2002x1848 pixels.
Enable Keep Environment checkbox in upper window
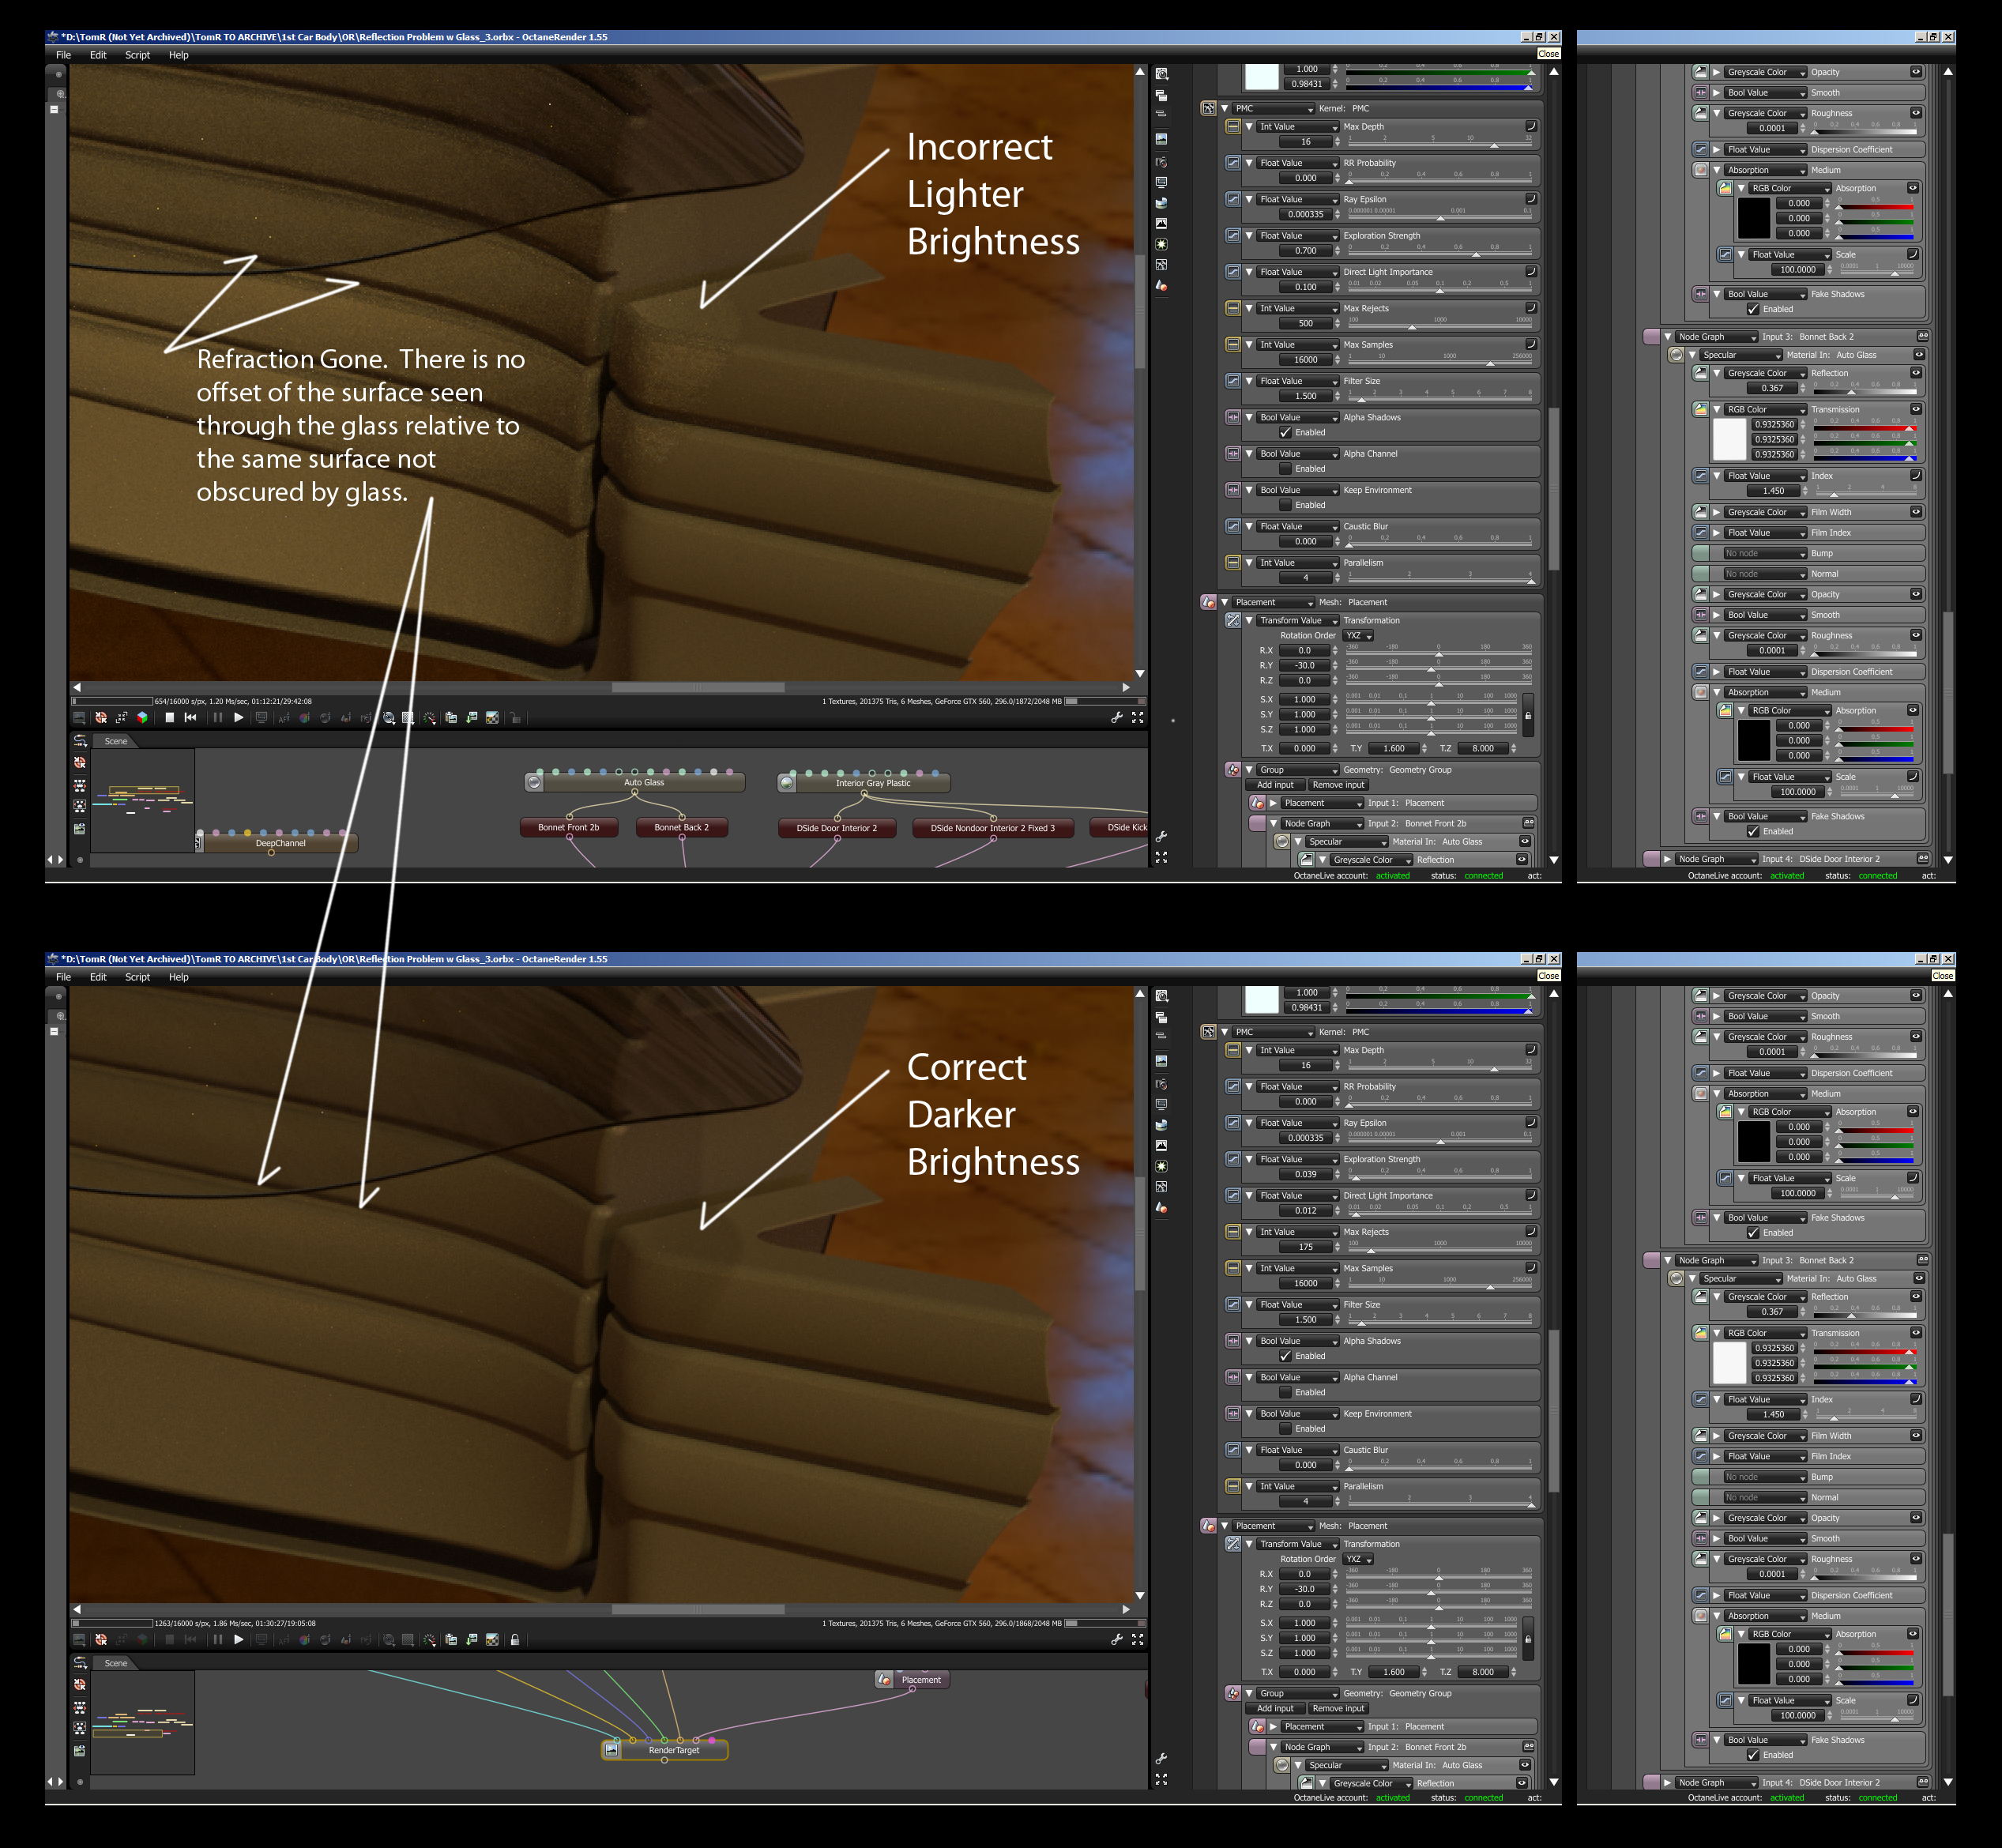(x=1285, y=505)
